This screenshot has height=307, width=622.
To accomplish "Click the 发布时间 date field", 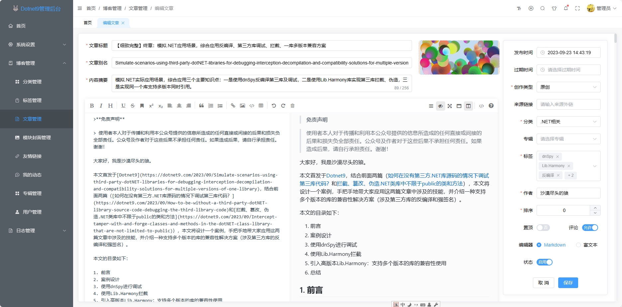I will pos(569,52).
